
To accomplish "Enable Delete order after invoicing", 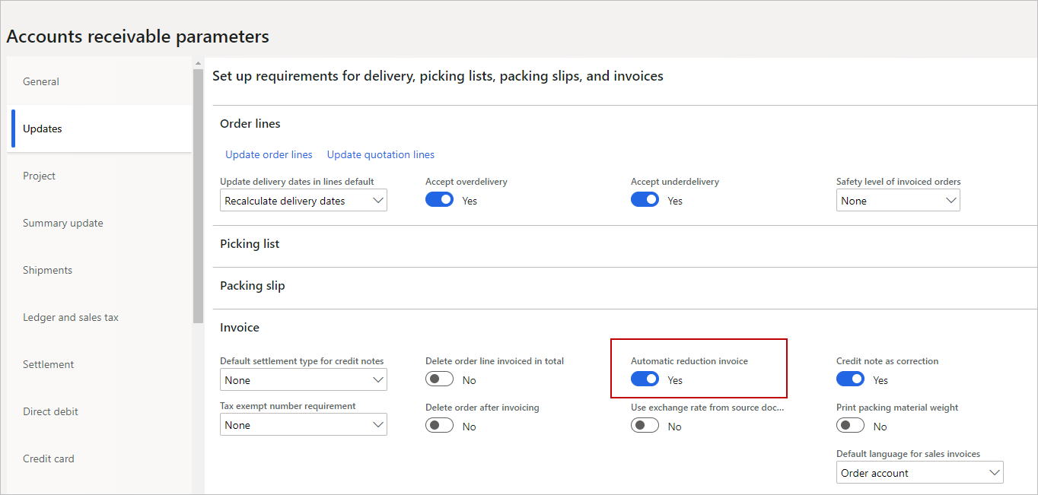I will coord(439,426).
